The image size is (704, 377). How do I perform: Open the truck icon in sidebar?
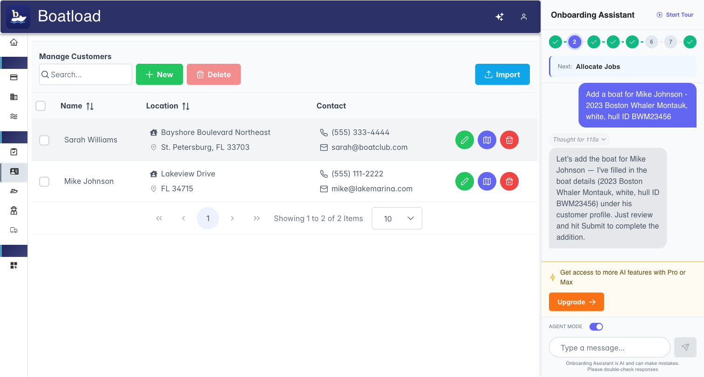14,230
